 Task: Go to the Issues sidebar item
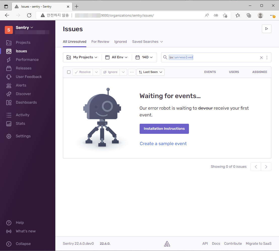coord(21,51)
